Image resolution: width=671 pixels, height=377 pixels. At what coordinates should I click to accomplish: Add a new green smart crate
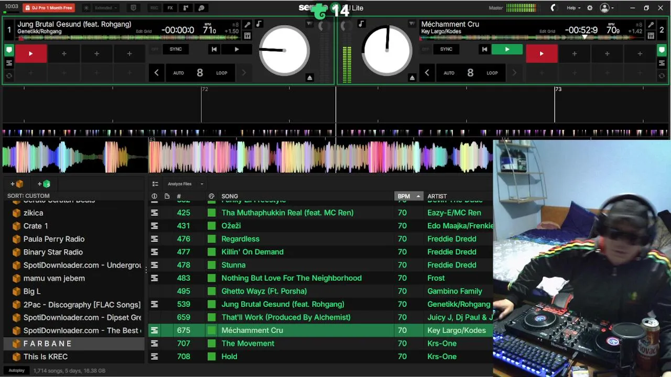[x=44, y=184]
